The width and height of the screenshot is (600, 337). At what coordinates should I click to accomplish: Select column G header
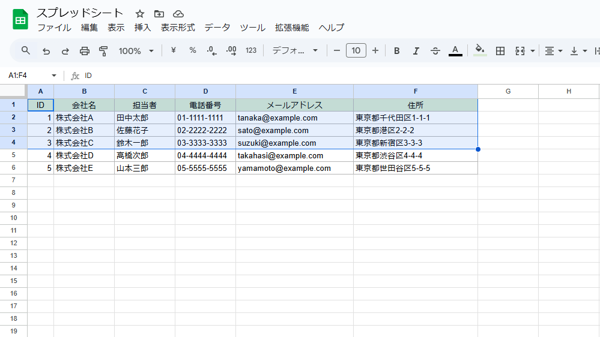pos(508,91)
